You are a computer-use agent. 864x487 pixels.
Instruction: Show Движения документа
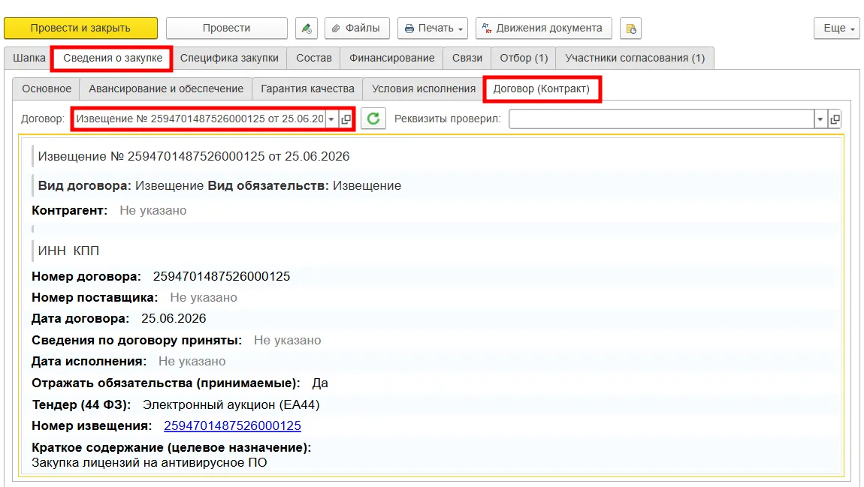(x=543, y=28)
